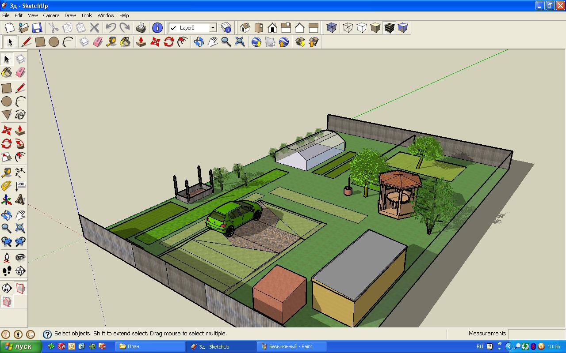Open the Draw menu

70,15
